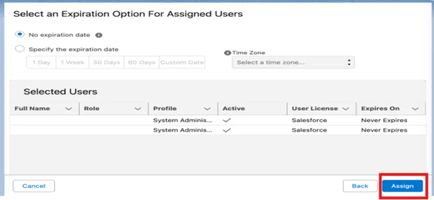Open the Profile column chevron menu
Viewport: 434px width, 200px height.
coord(207,109)
